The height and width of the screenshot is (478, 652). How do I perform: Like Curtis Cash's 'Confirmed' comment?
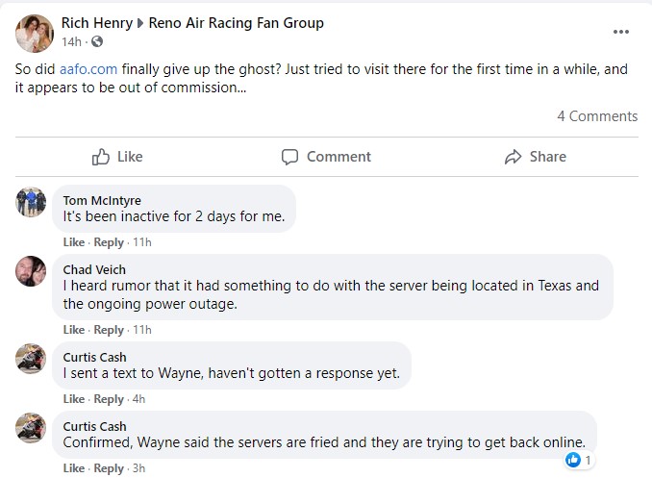[74, 468]
